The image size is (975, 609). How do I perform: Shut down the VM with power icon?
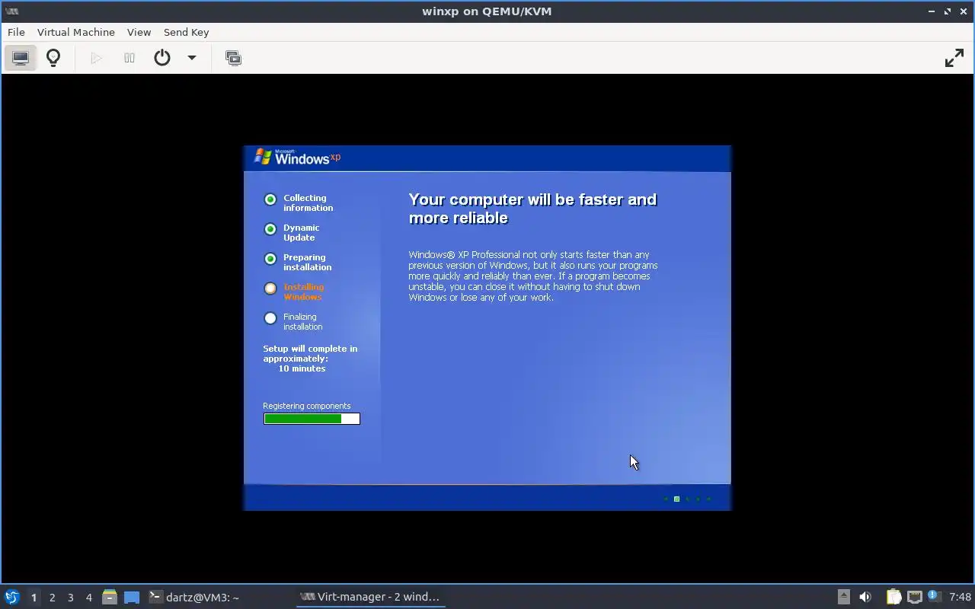(162, 58)
